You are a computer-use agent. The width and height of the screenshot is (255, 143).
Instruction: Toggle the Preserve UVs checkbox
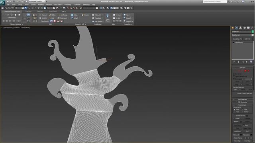point(235,116)
